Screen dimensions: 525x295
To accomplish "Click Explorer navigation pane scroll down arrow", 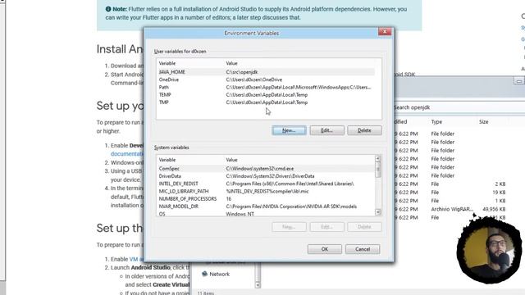I will click(258, 285).
